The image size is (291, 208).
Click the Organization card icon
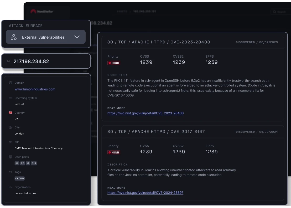click(x=11, y=187)
